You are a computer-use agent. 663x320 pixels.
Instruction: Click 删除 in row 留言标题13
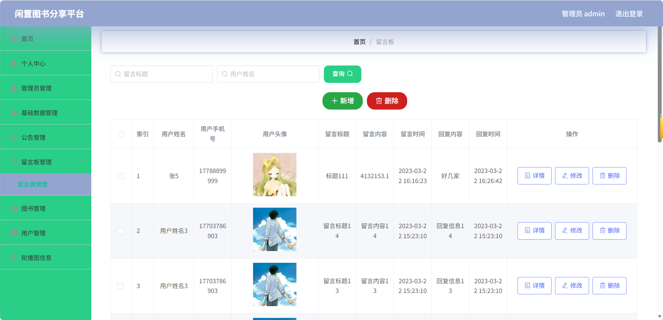610,286
